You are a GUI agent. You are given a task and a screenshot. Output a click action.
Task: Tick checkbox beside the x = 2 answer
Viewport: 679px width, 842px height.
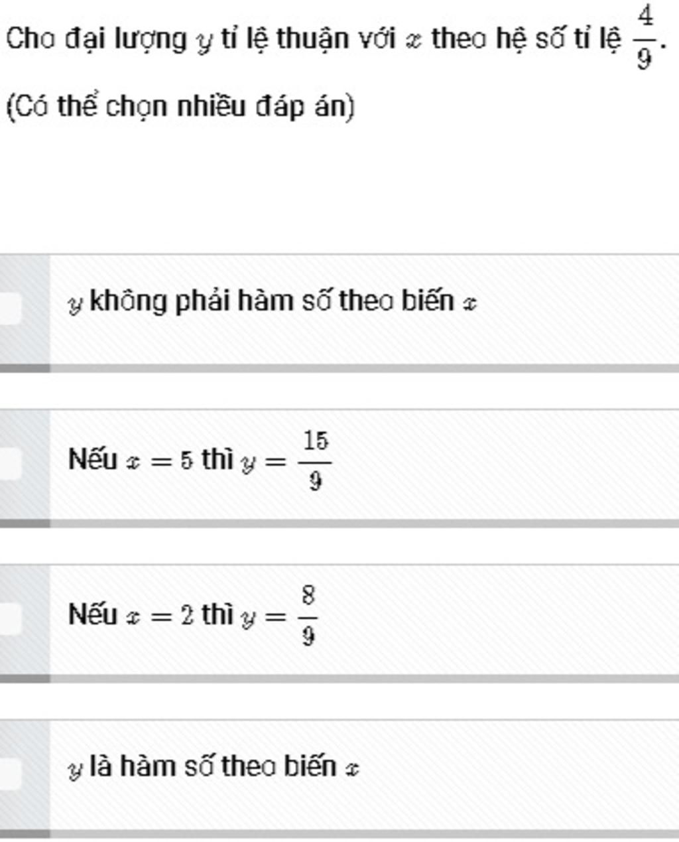[9, 618]
